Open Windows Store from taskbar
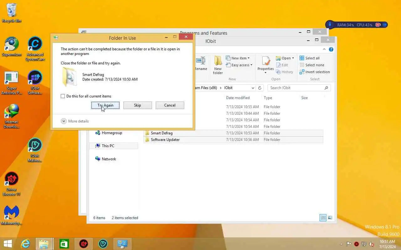401x250 pixels. pyautogui.click(x=64, y=244)
